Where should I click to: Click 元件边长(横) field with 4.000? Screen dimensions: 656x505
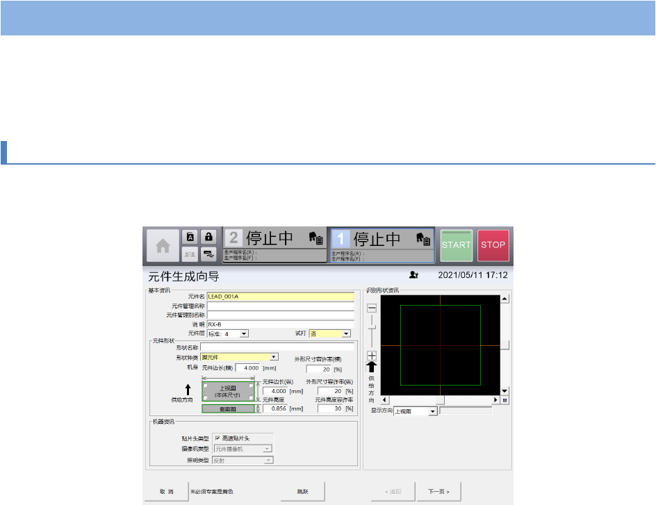point(247,368)
